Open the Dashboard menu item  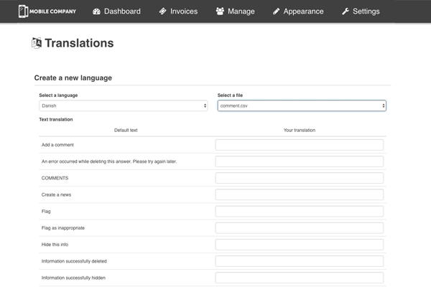[x=122, y=11]
